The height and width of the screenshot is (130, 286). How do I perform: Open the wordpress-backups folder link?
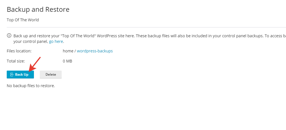pyautogui.click(x=95, y=51)
